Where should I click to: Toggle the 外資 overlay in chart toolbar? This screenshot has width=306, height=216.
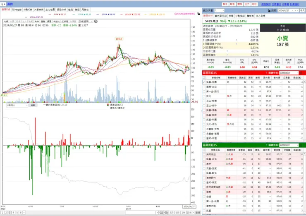[x=12, y=22]
